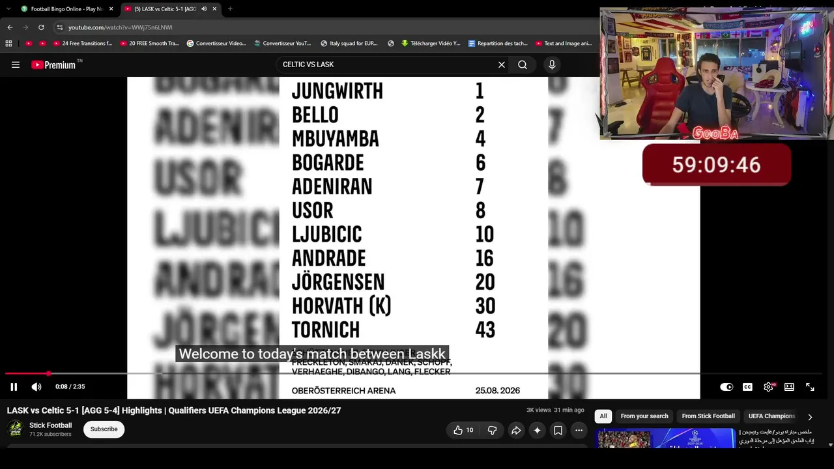Open the player settings gear
Image resolution: width=834 pixels, height=469 pixels.
(769, 387)
